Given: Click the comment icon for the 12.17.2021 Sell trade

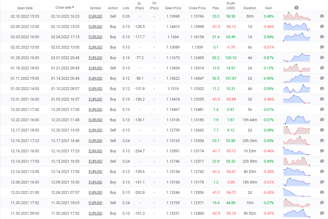Looking at the screenshot, I should [x=322, y=130].
